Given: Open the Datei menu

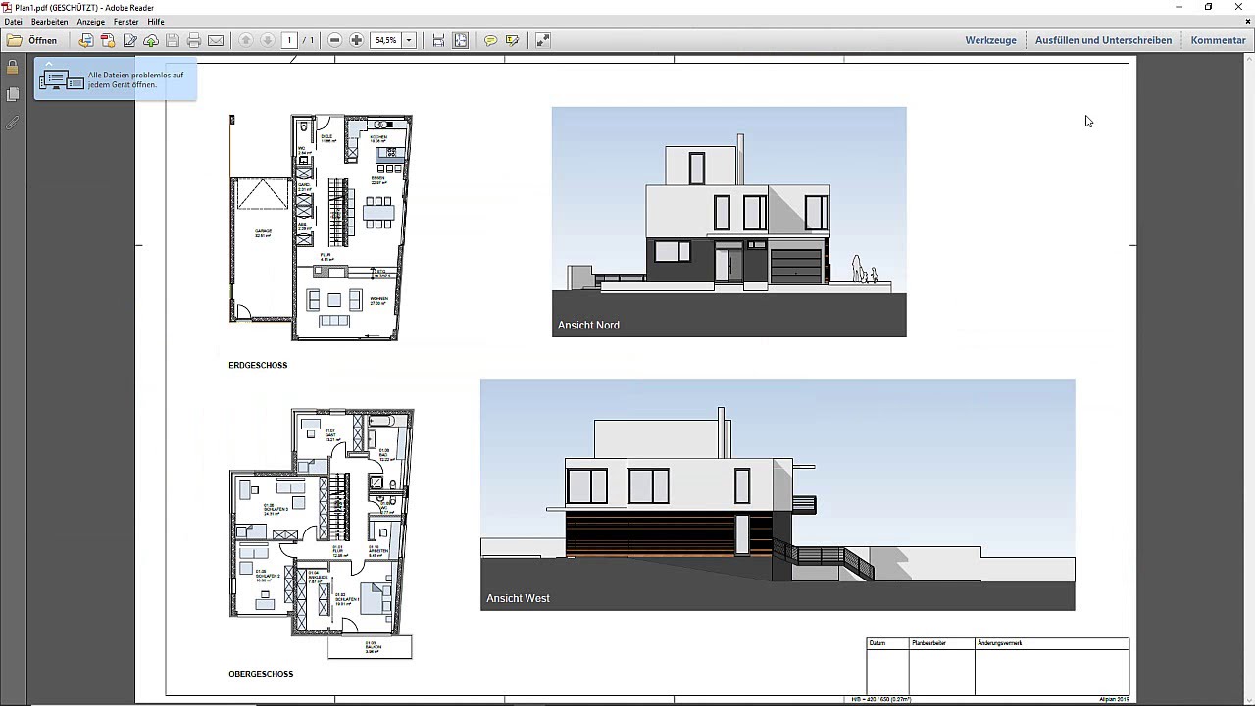Looking at the screenshot, I should [x=13, y=21].
